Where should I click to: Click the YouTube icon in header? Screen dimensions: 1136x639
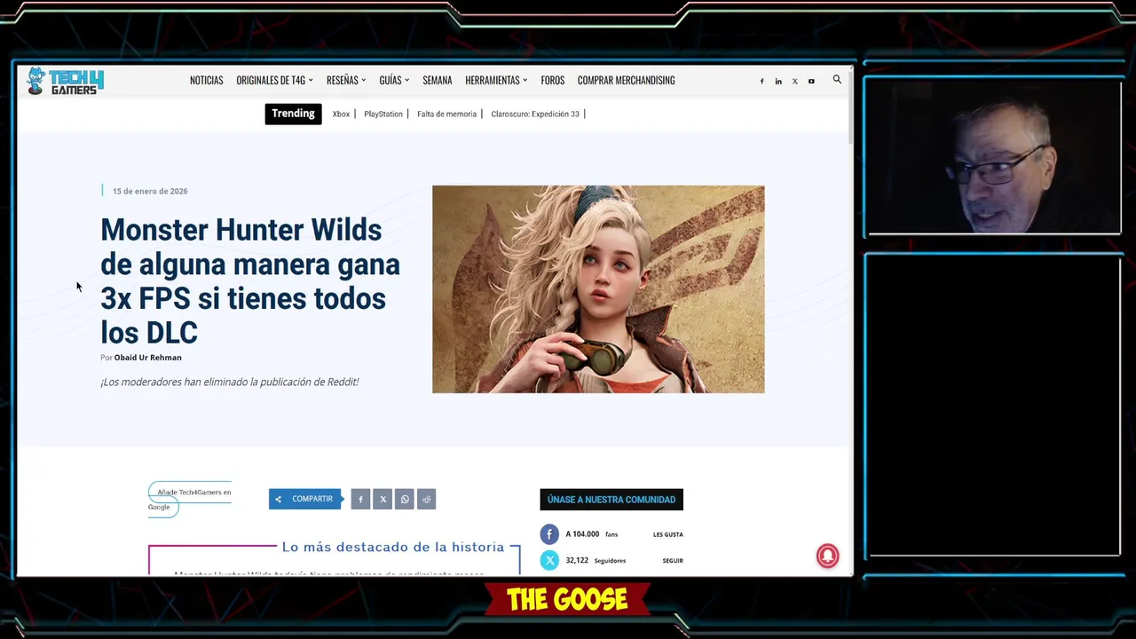811,81
